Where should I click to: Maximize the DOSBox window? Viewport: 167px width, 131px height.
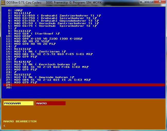[150, 2]
